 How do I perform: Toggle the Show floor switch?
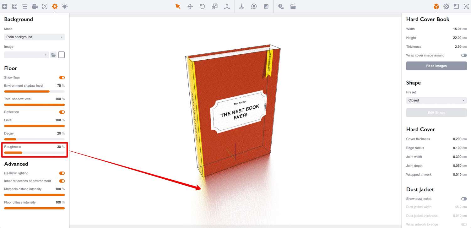point(62,78)
